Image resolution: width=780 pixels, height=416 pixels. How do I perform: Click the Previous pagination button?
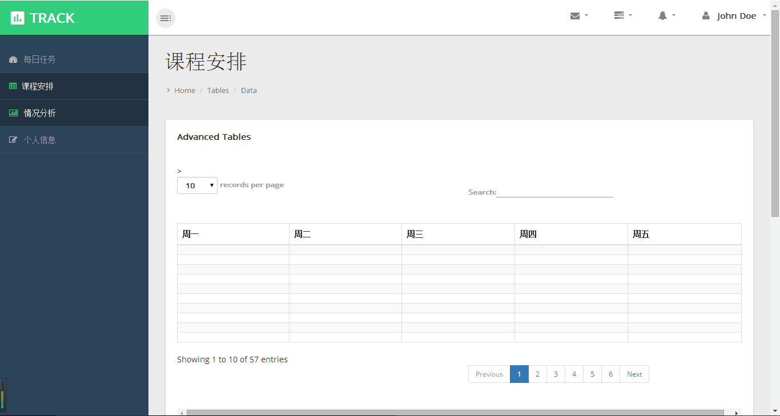pos(489,374)
